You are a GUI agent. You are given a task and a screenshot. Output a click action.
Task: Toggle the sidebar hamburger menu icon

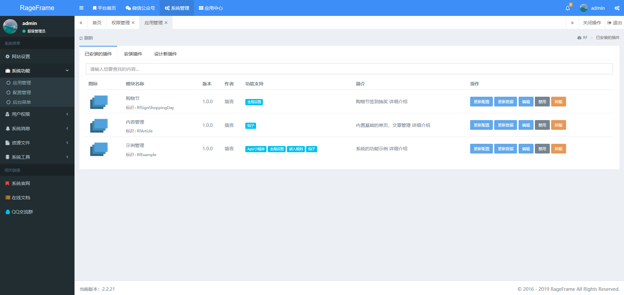pos(81,8)
